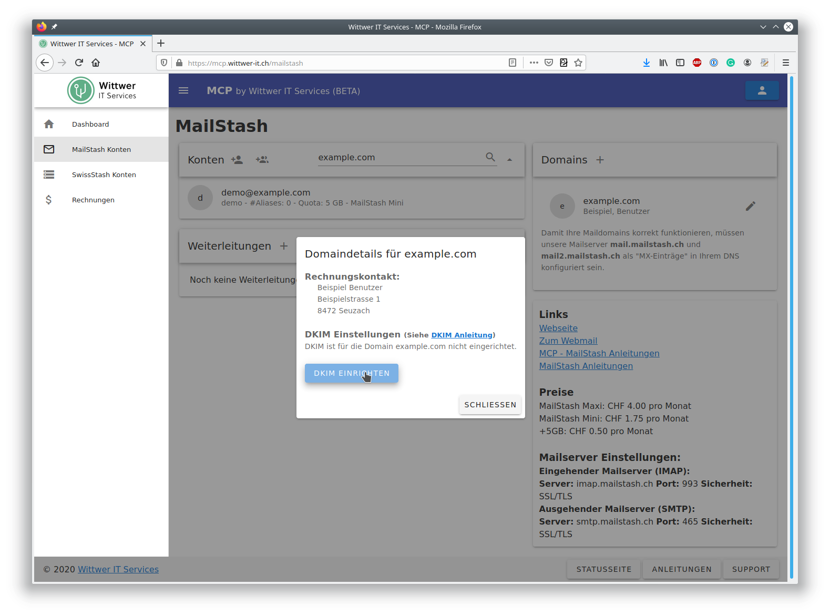Image resolution: width=830 pixels, height=616 pixels.
Task: Open the STATUSSEITE footer button
Action: (603, 569)
